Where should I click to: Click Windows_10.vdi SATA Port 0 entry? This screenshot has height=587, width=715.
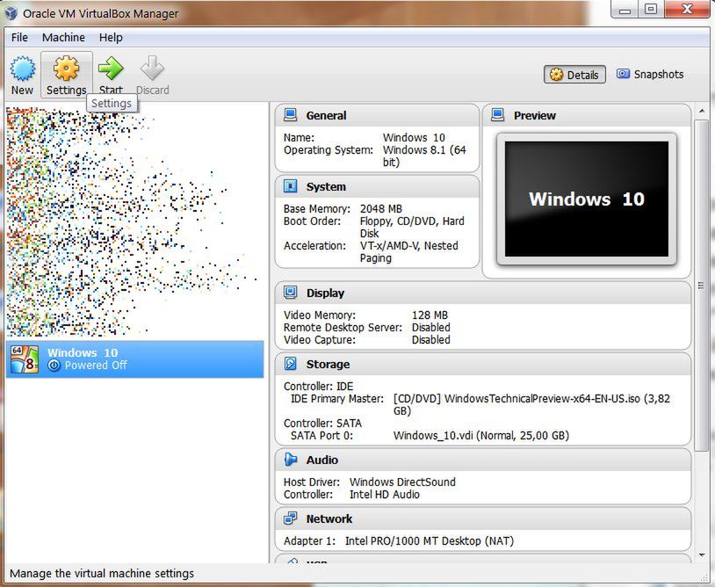pyautogui.click(x=481, y=436)
